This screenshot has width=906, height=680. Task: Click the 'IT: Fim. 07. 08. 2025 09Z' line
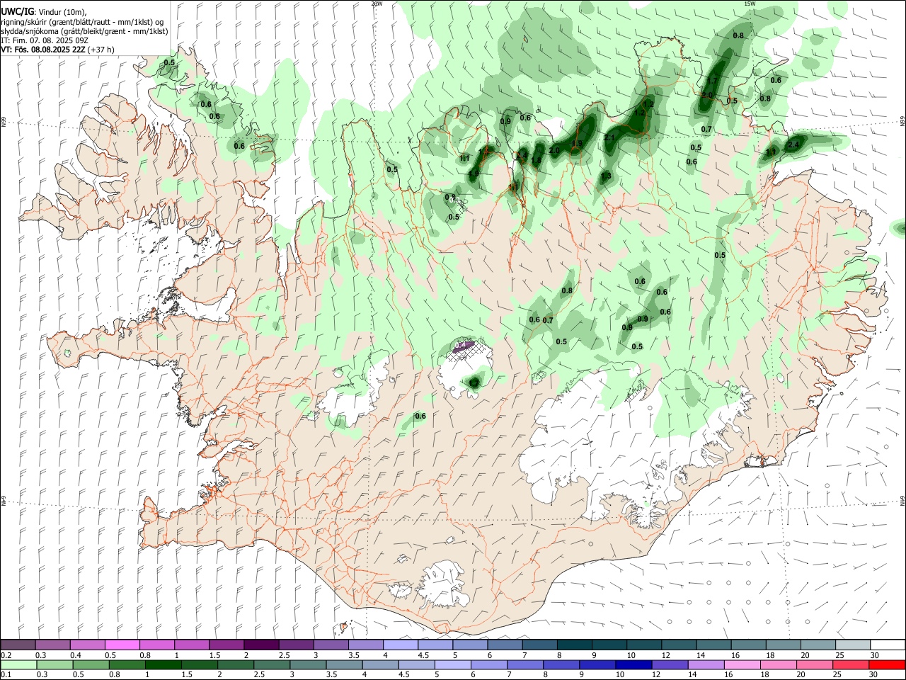tap(45, 40)
